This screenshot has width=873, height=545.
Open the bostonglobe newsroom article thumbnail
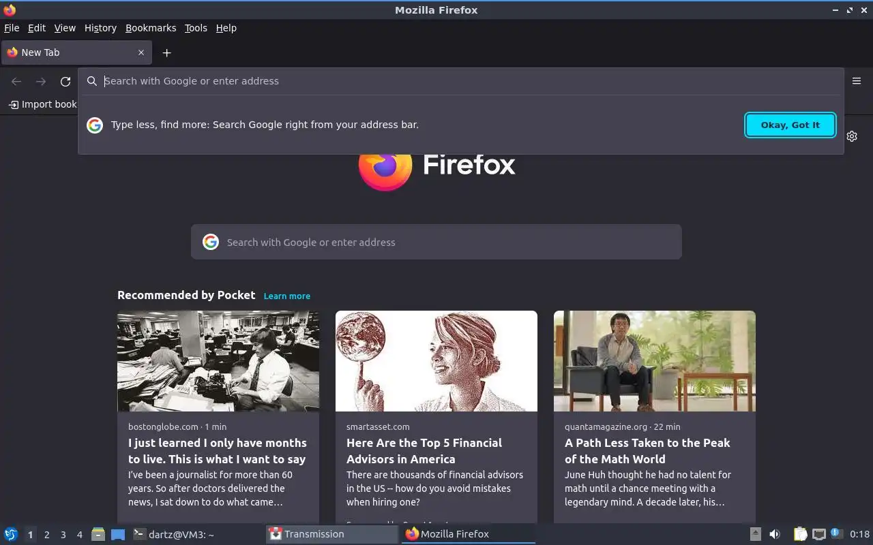click(218, 361)
